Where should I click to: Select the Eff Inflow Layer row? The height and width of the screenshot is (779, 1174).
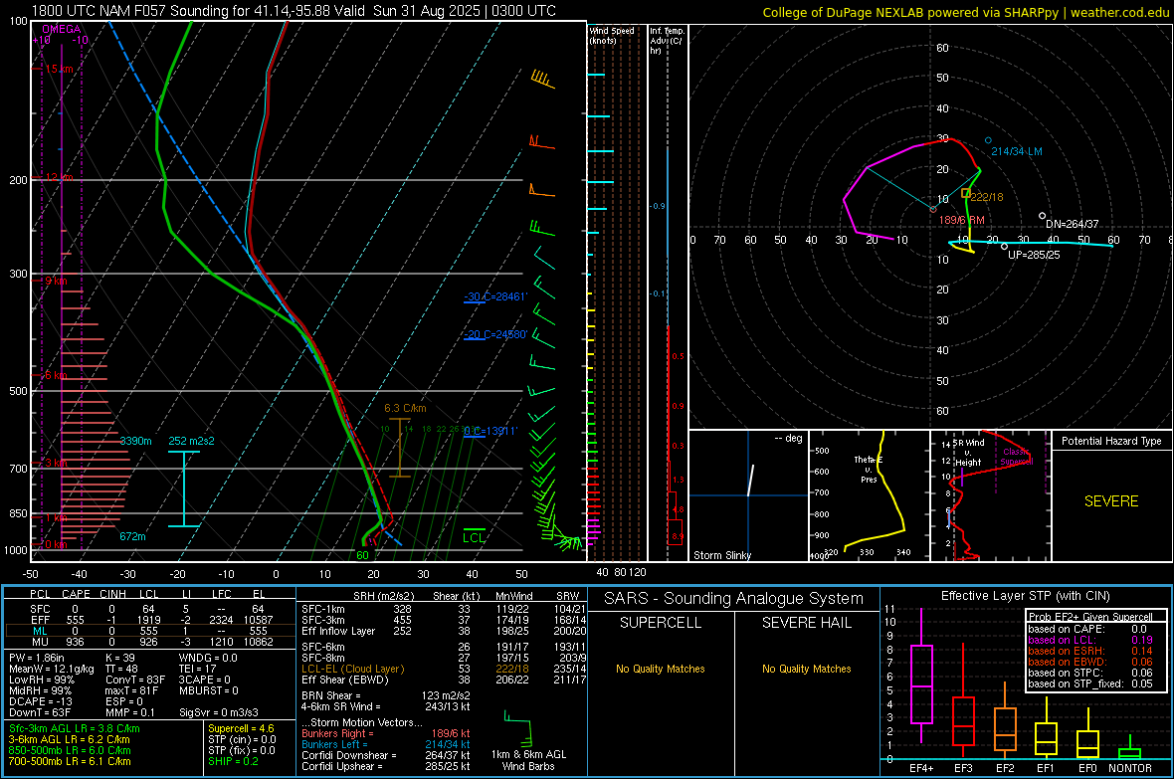(444, 631)
